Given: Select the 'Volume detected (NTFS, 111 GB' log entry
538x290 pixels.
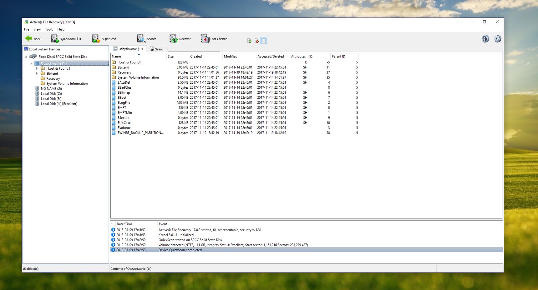Looking at the screenshot, I should [307, 245].
